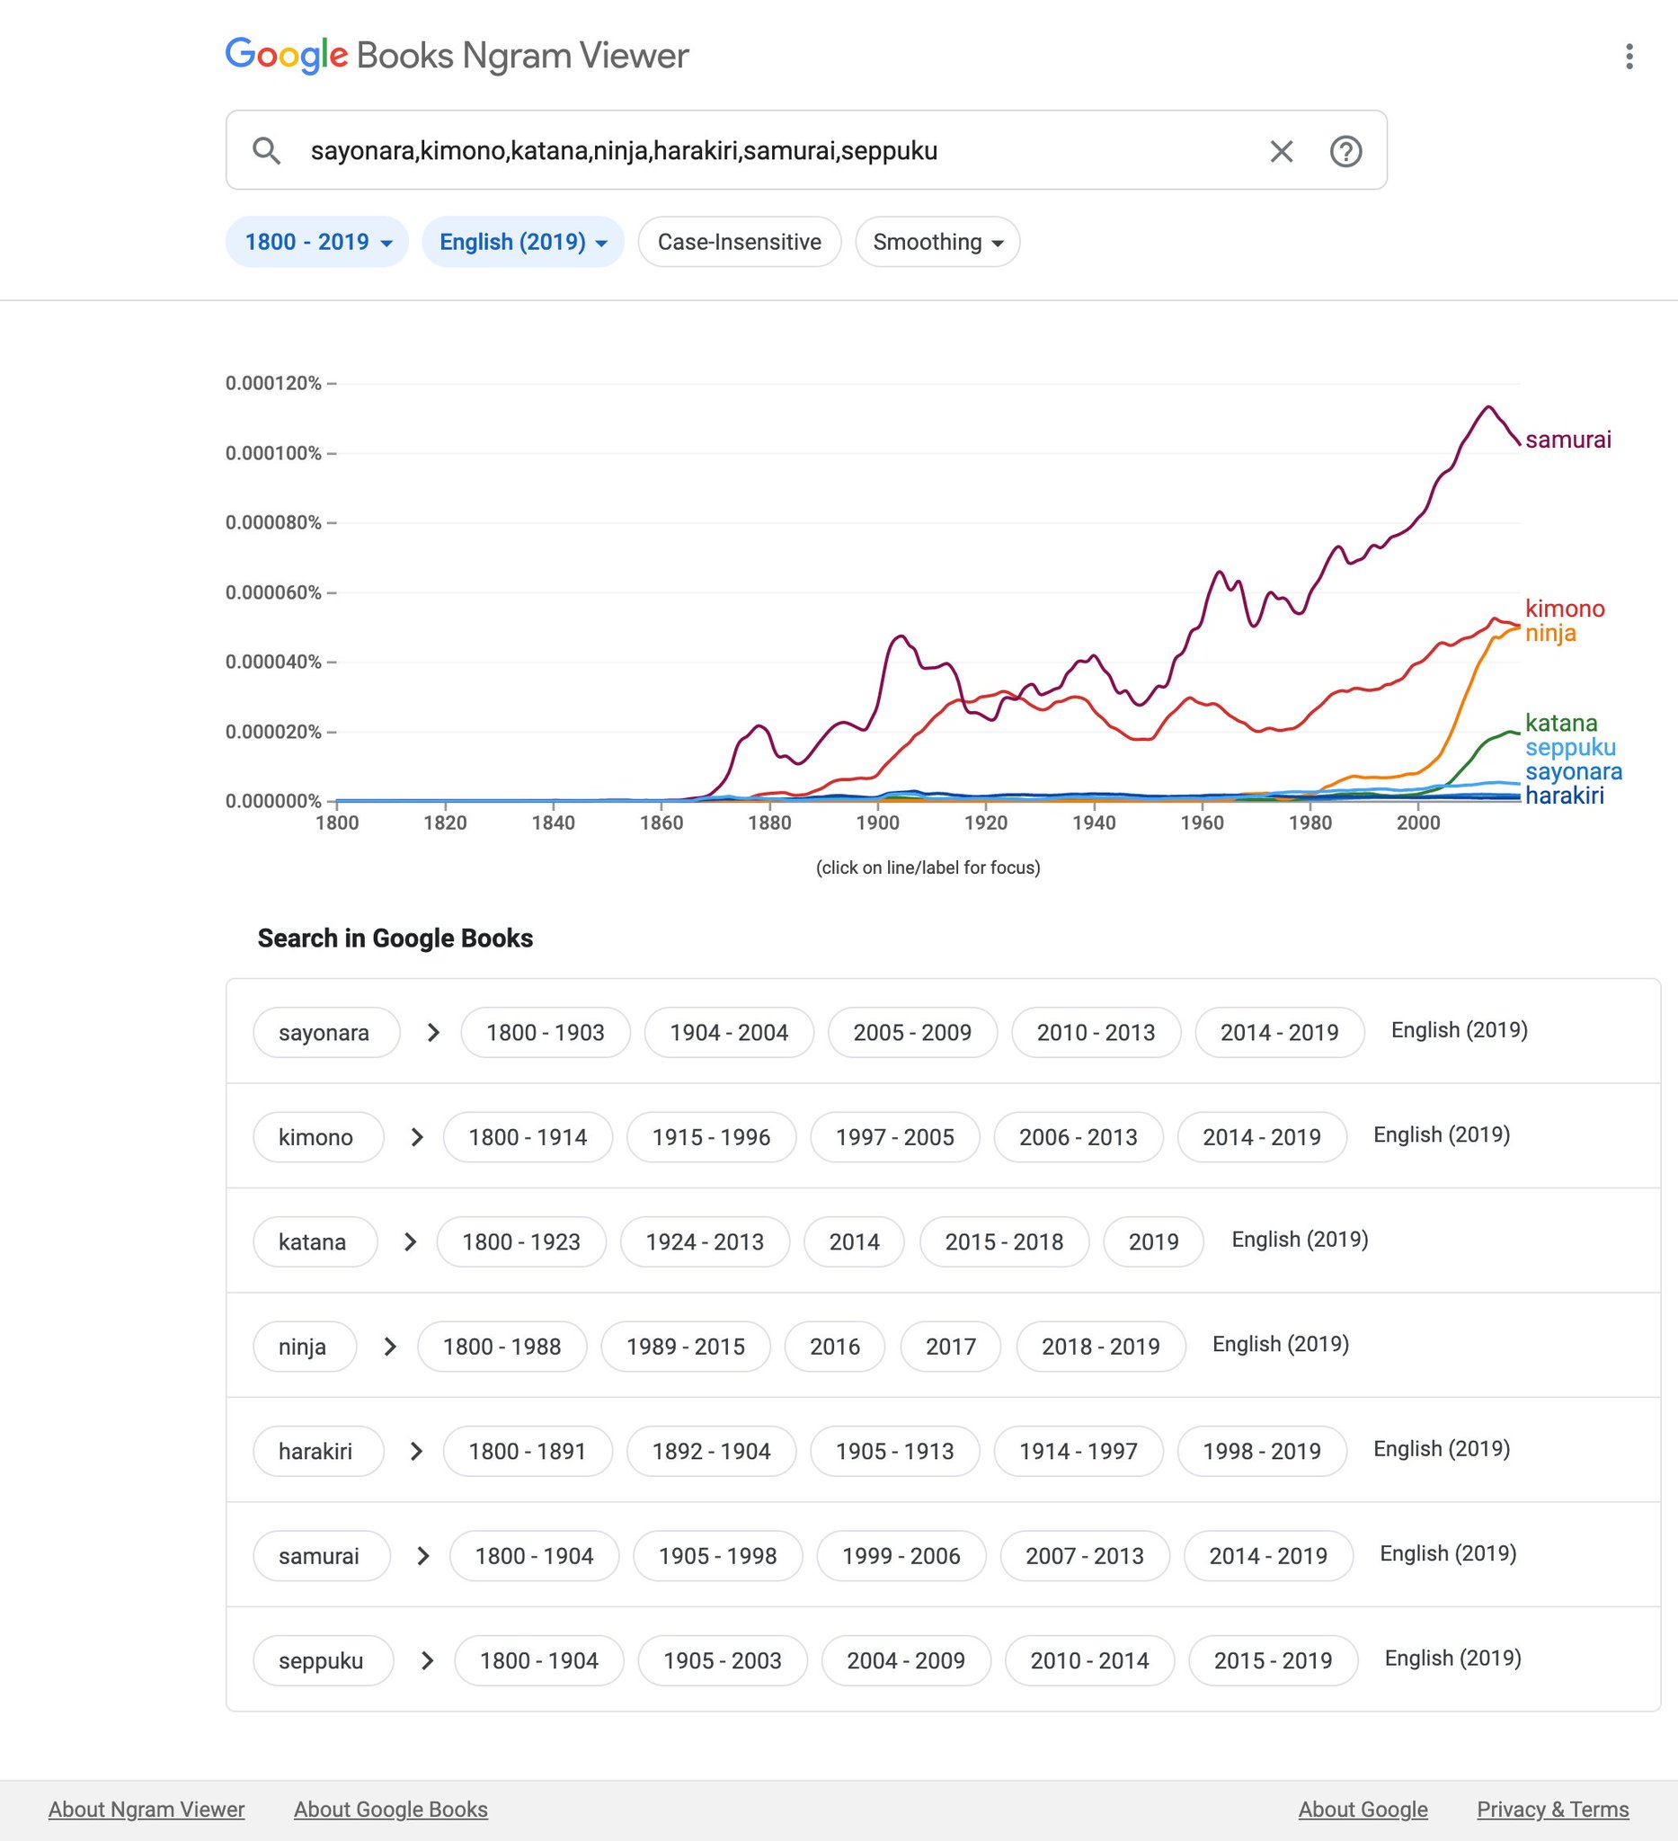
Task: Open samurai 1905 - 1998 results
Action: (x=717, y=1556)
